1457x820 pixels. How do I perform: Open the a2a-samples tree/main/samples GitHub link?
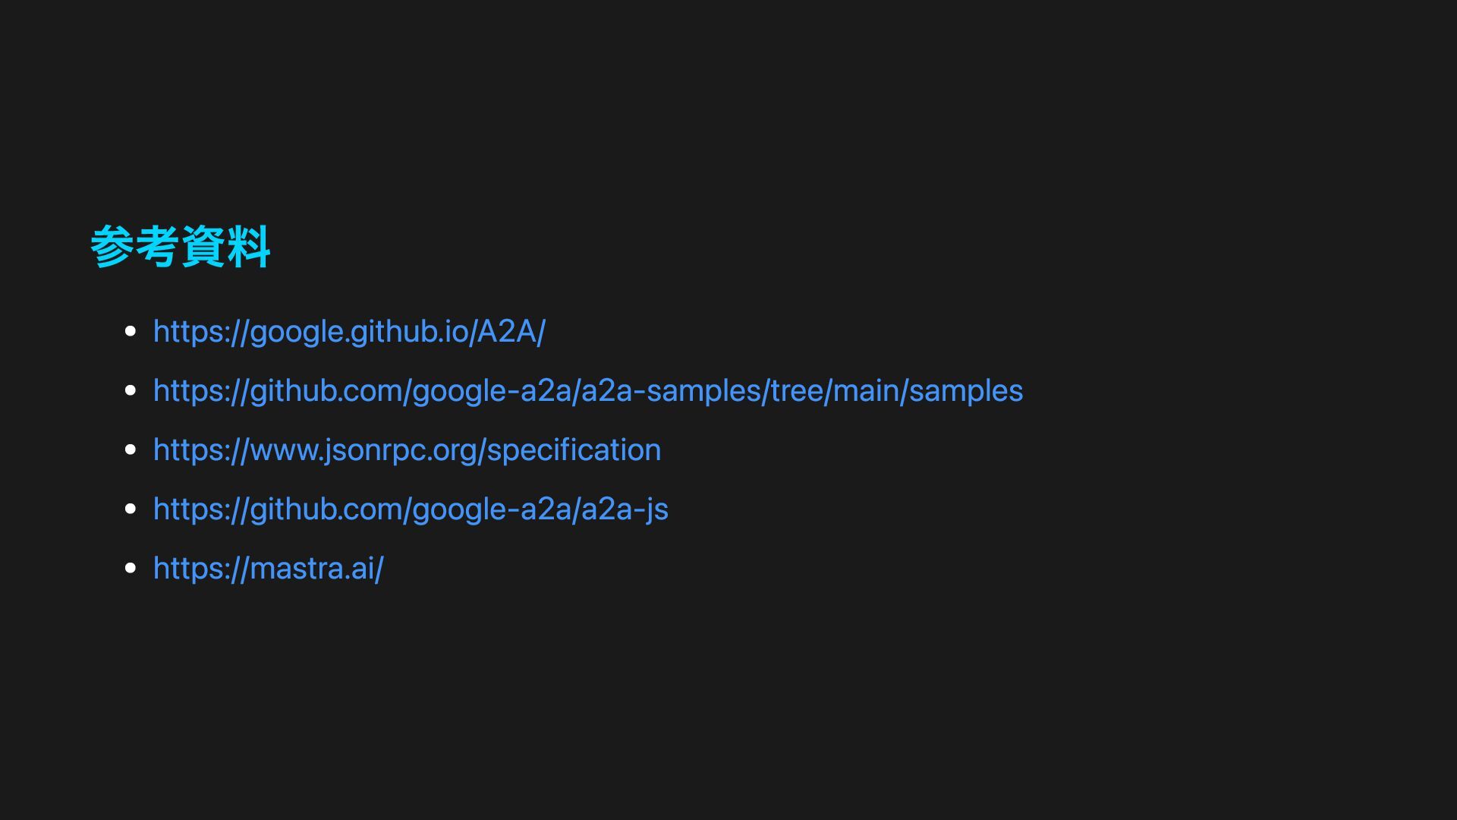point(588,391)
